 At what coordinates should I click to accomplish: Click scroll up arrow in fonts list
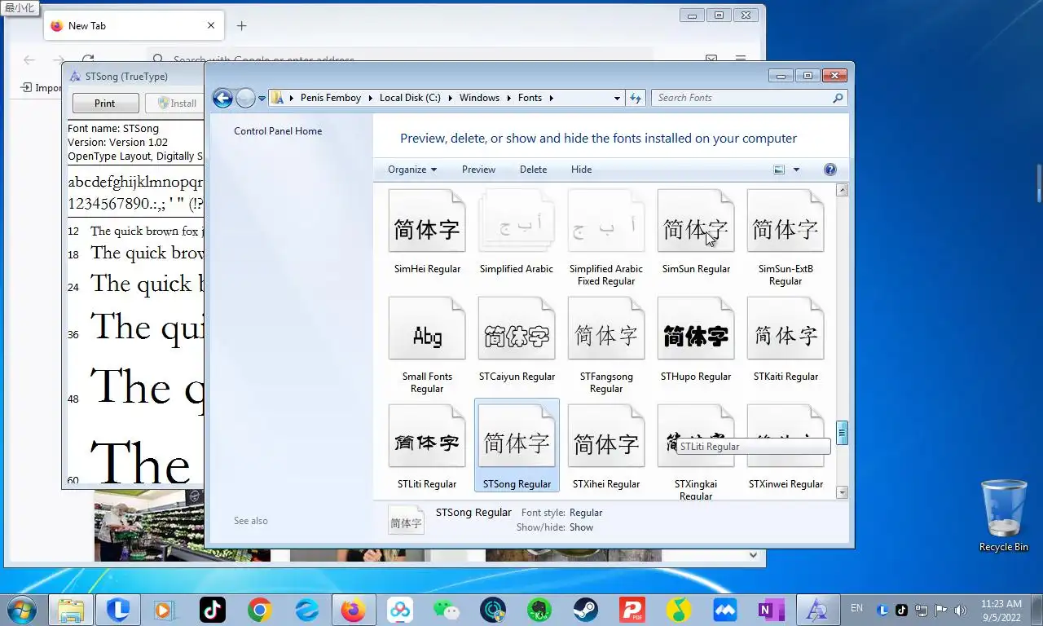[x=843, y=190]
